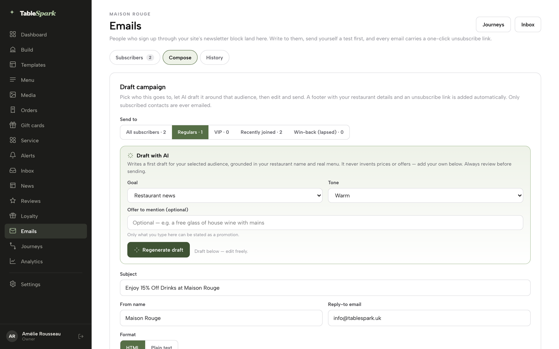Image resolution: width=559 pixels, height=349 pixels.
Task: Click the Service grid icon
Action: coord(13,140)
